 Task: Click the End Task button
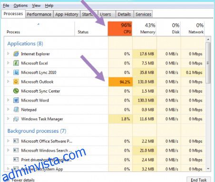click(199, 180)
